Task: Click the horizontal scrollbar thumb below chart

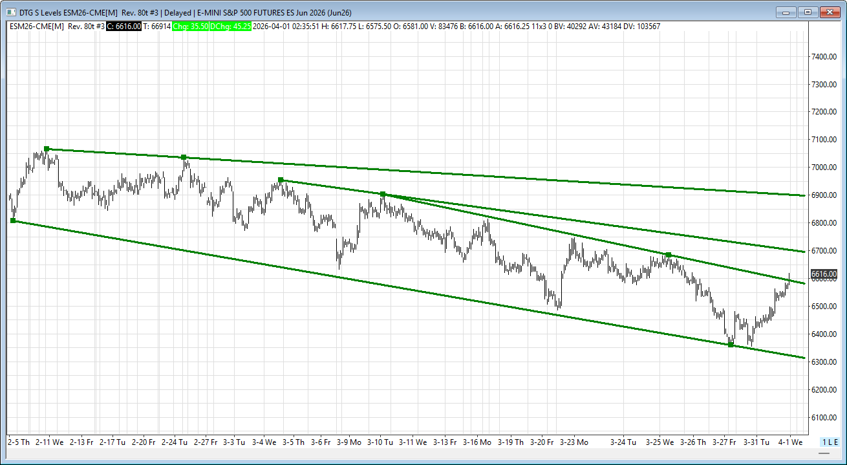Action: (x=414, y=455)
